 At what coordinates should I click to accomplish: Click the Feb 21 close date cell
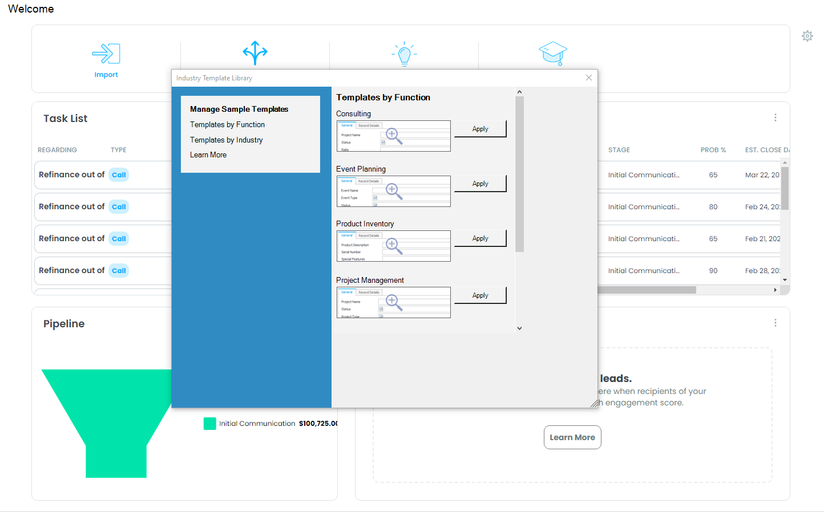pyautogui.click(x=763, y=239)
